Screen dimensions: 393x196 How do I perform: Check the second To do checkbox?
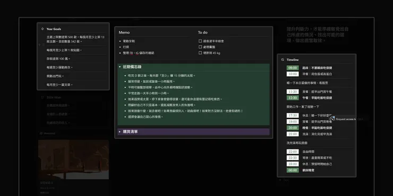(x=200, y=47)
